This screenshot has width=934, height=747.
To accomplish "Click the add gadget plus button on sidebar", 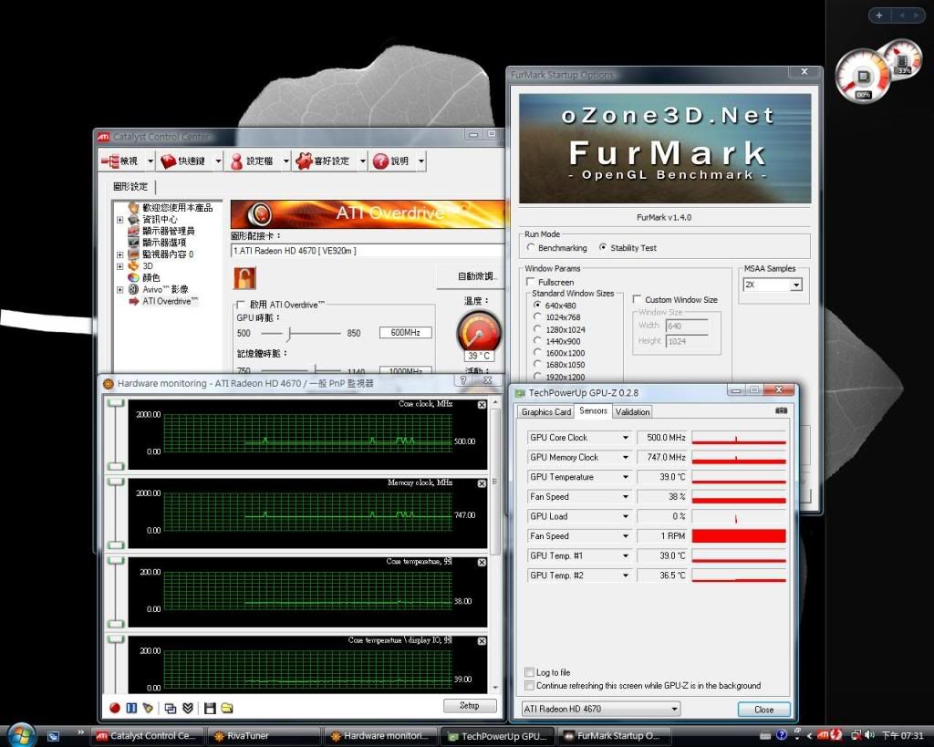I will point(879,16).
